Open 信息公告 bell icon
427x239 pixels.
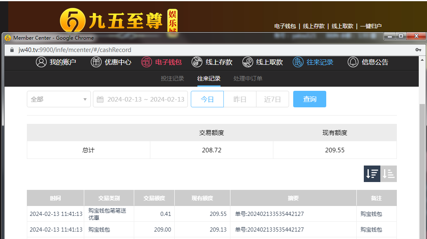tap(353, 62)
